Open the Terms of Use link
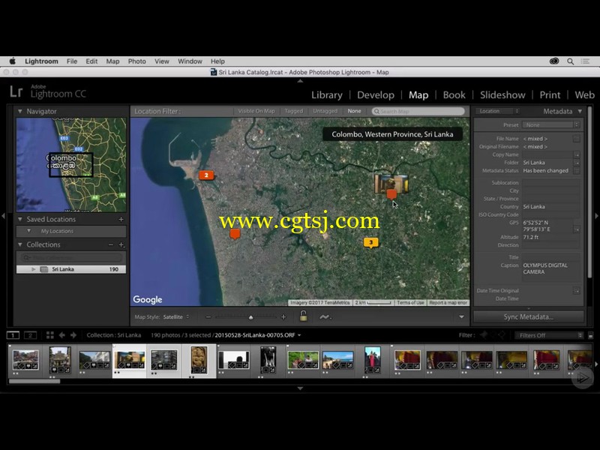The width and height of the screenshot is (600, 450). click(x=410, y=303)
